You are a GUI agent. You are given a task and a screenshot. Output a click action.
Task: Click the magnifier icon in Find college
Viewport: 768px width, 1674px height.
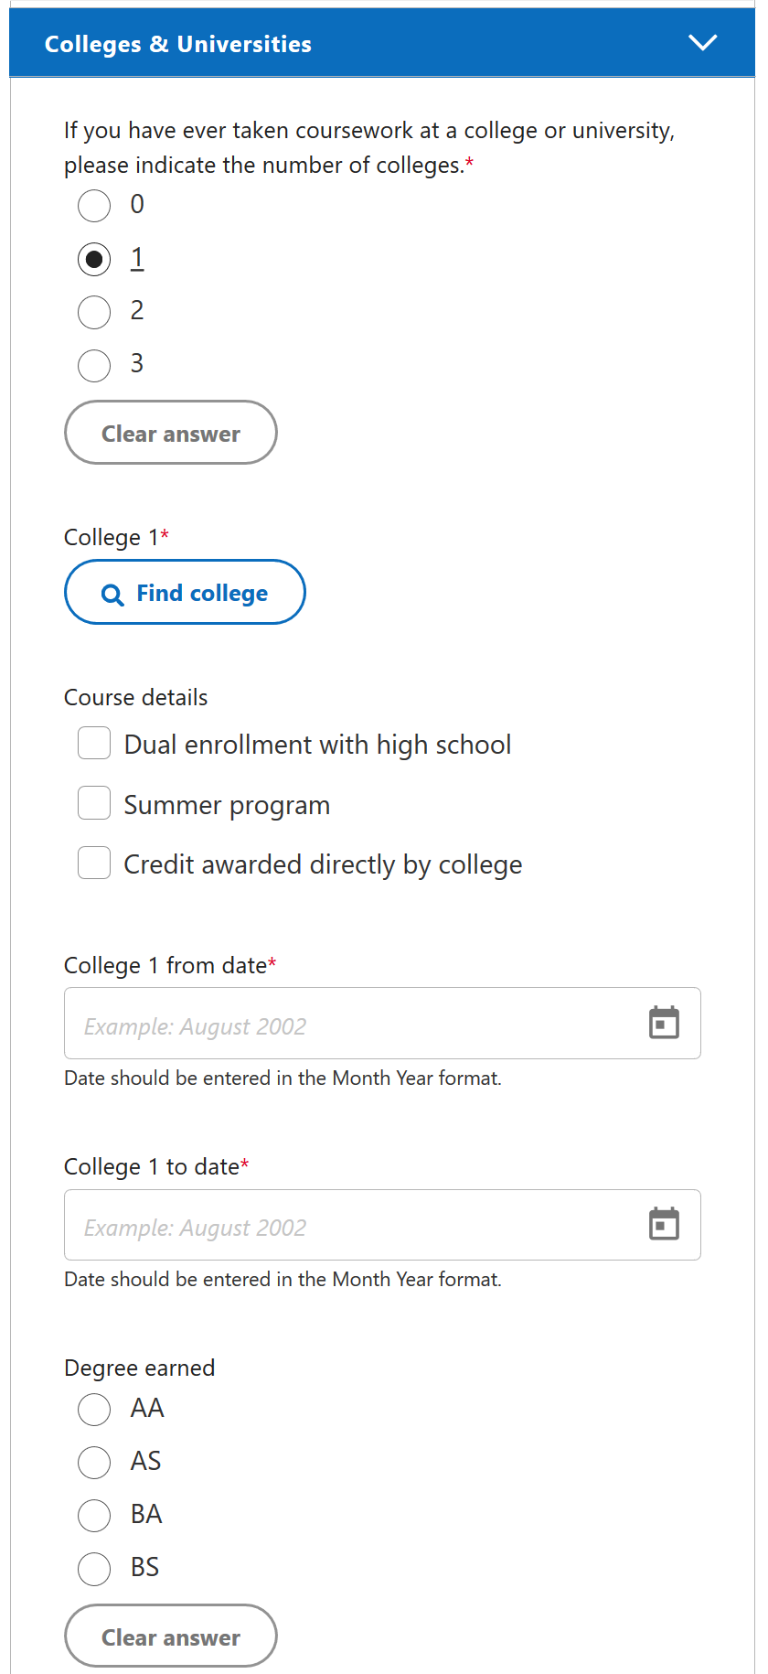point(112,595)
